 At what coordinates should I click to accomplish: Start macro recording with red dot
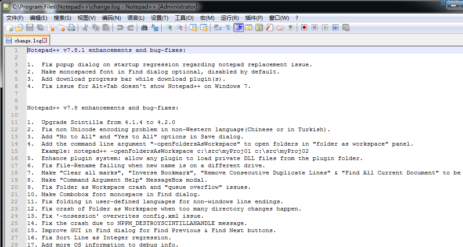(304, 27)
